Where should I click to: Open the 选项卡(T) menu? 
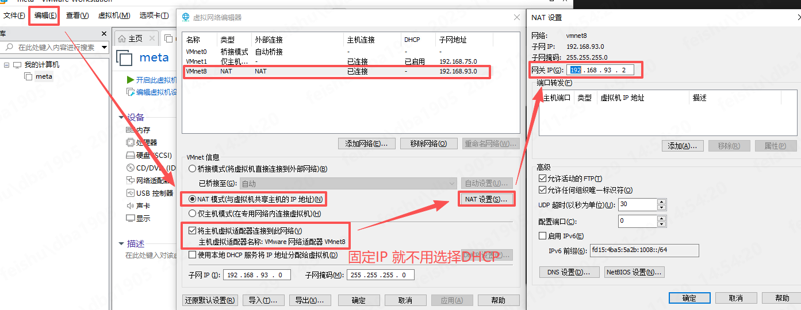154,15
